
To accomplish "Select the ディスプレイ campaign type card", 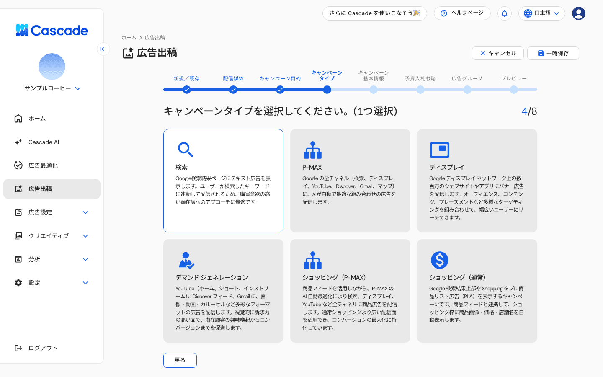I will click(477, 181).
